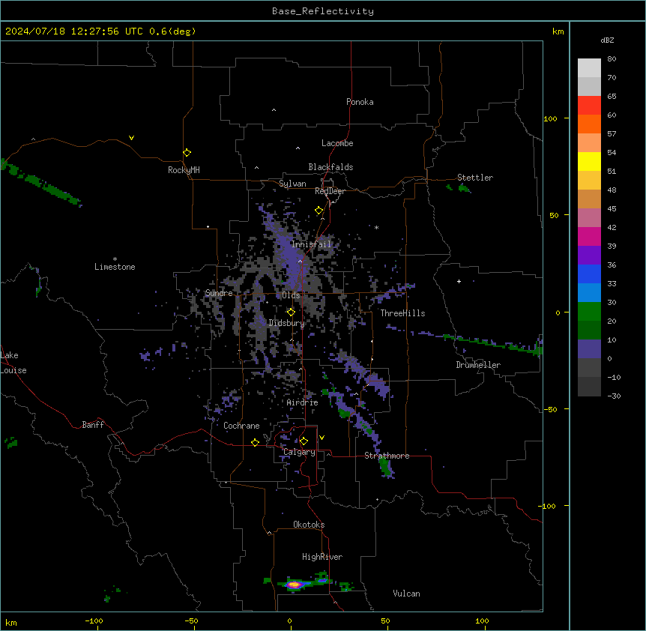Click the Sylvan label
646x631 pixels.
pyautogui.click(x=292, y=184)
